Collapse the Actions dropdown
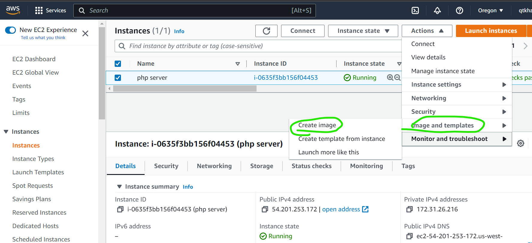Image resolution: width=532 pixels, height=243 pixels. (427, 31)
